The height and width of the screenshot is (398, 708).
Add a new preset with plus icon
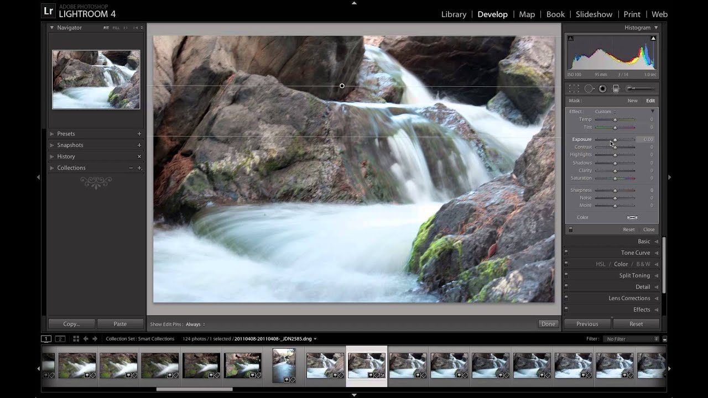coord(139,134)
